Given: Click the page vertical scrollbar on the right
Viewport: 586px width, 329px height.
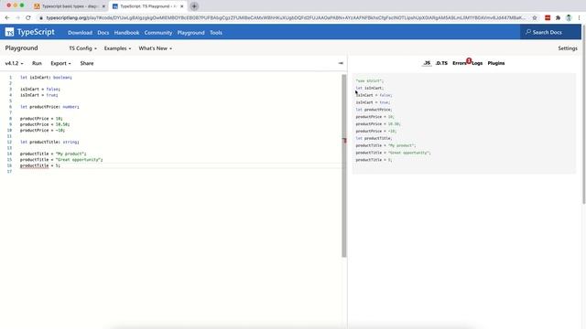Looking at the screenshot, I should pyautogui.click(x=583, y=114).
